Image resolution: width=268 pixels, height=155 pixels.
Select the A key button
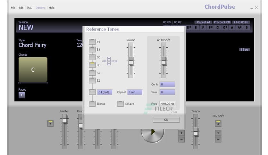point(232,27)
